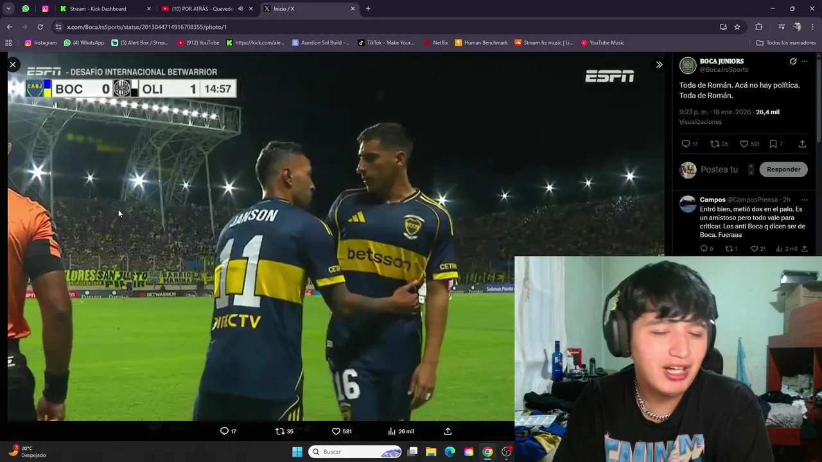Close the photo viewer with the X icon
The image size is (822, 462).
click(13, 65)
